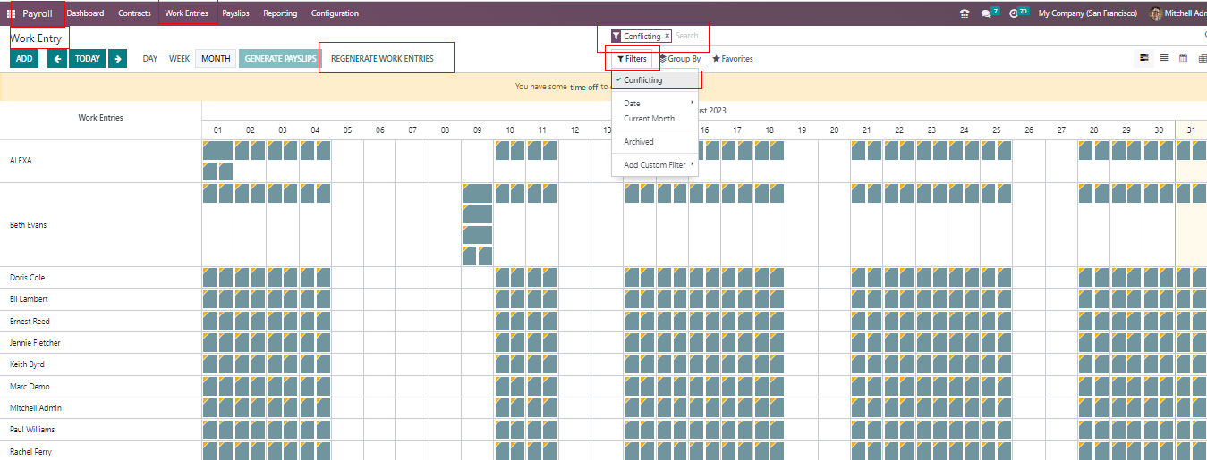Go to previous period arrow
This screenshot has height=460, width=1207.
point(57,59)
